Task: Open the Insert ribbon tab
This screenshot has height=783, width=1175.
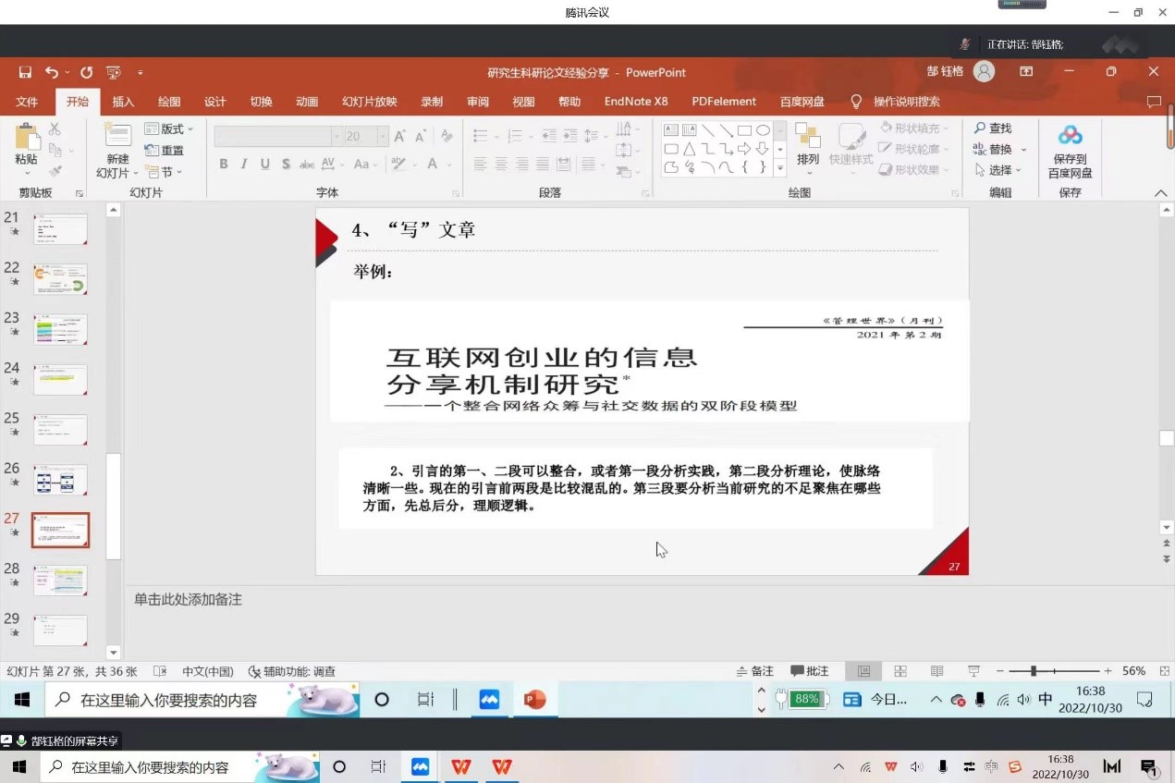Action: coord(123,102)
